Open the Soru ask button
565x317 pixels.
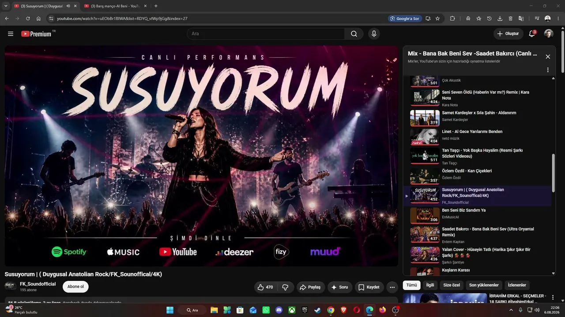(340, 287)
